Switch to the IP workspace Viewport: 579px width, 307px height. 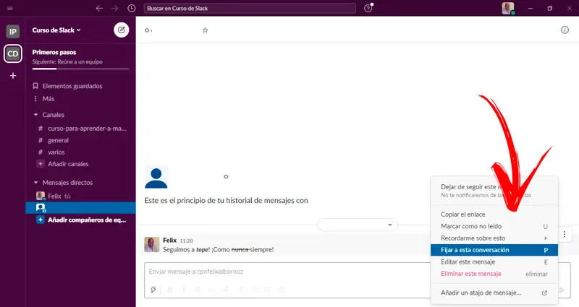(x=12, y=32)
